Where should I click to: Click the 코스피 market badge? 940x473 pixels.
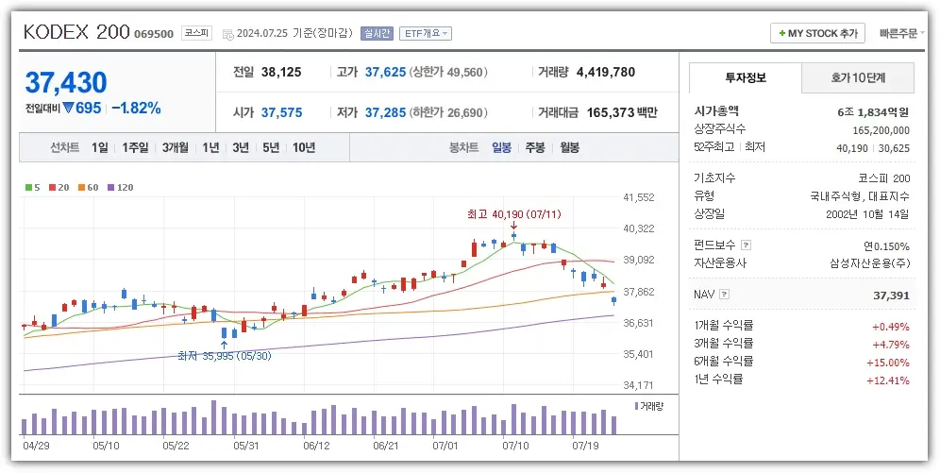coord(197,33)
